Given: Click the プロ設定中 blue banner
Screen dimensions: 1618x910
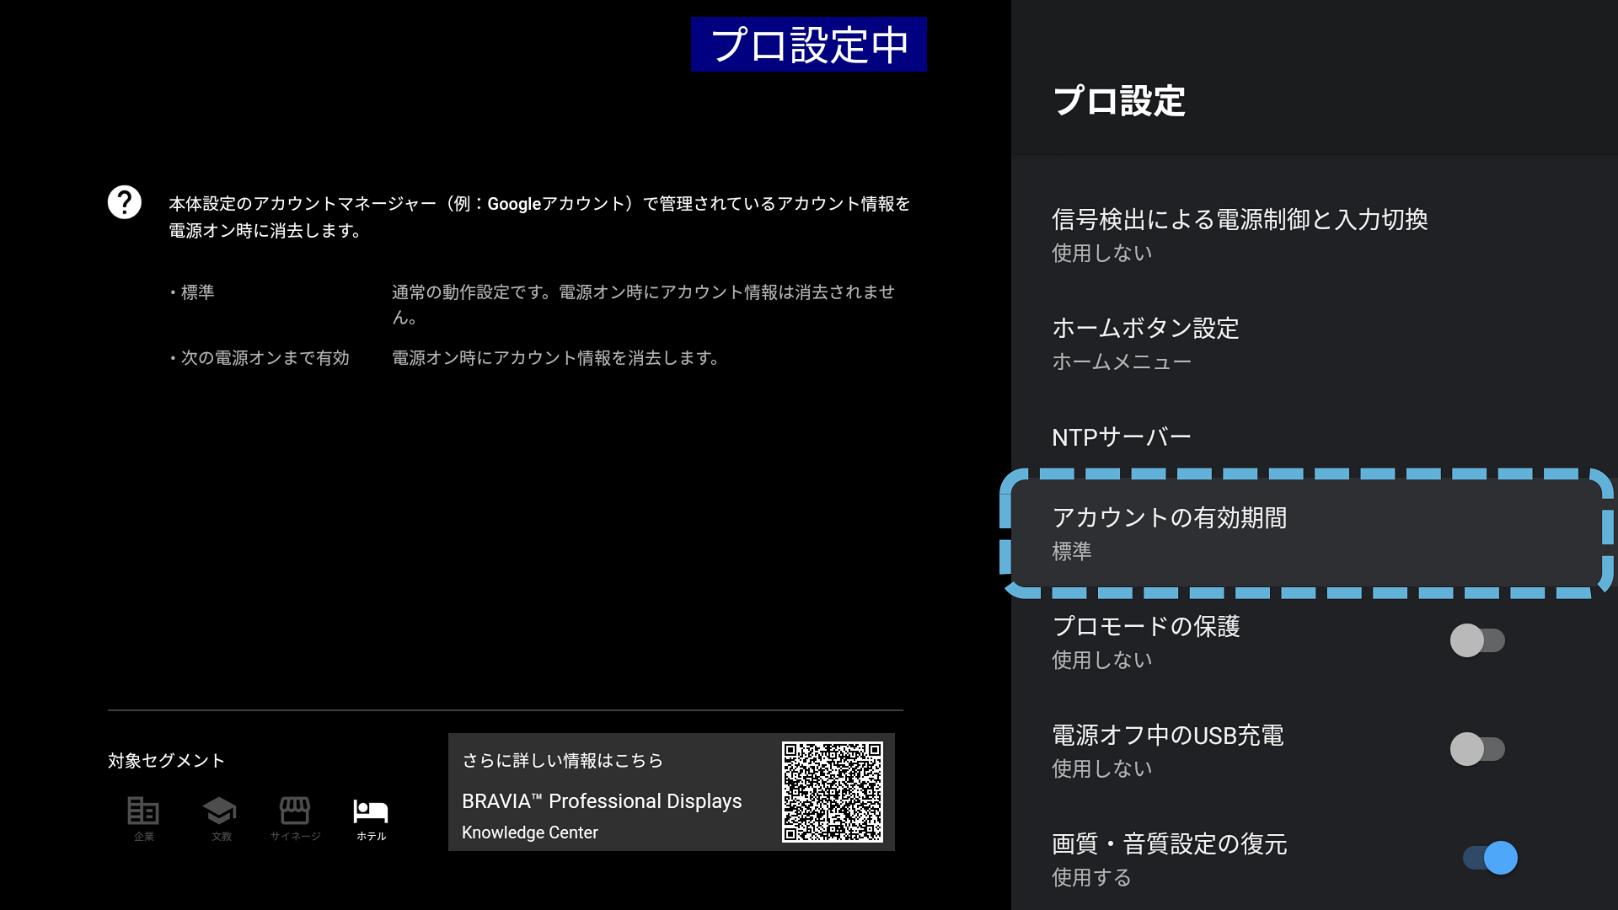Looking at the screenshot, I should [x=808, y=45].
